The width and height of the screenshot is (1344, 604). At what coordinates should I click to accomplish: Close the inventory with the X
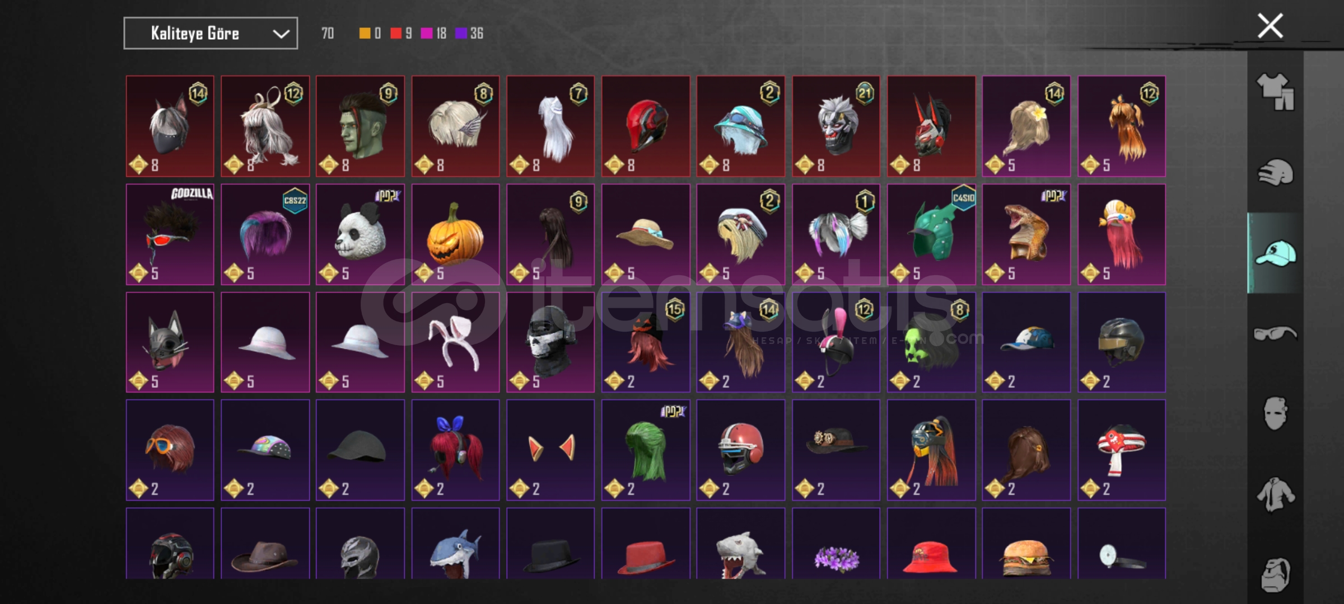(x=1270, y=26)
